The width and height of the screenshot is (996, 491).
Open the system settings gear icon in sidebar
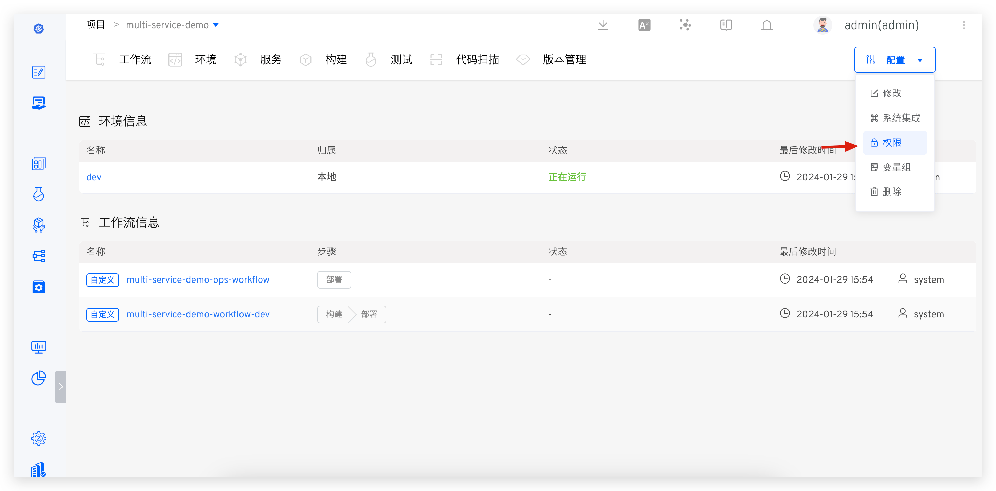tap(38, 438)
